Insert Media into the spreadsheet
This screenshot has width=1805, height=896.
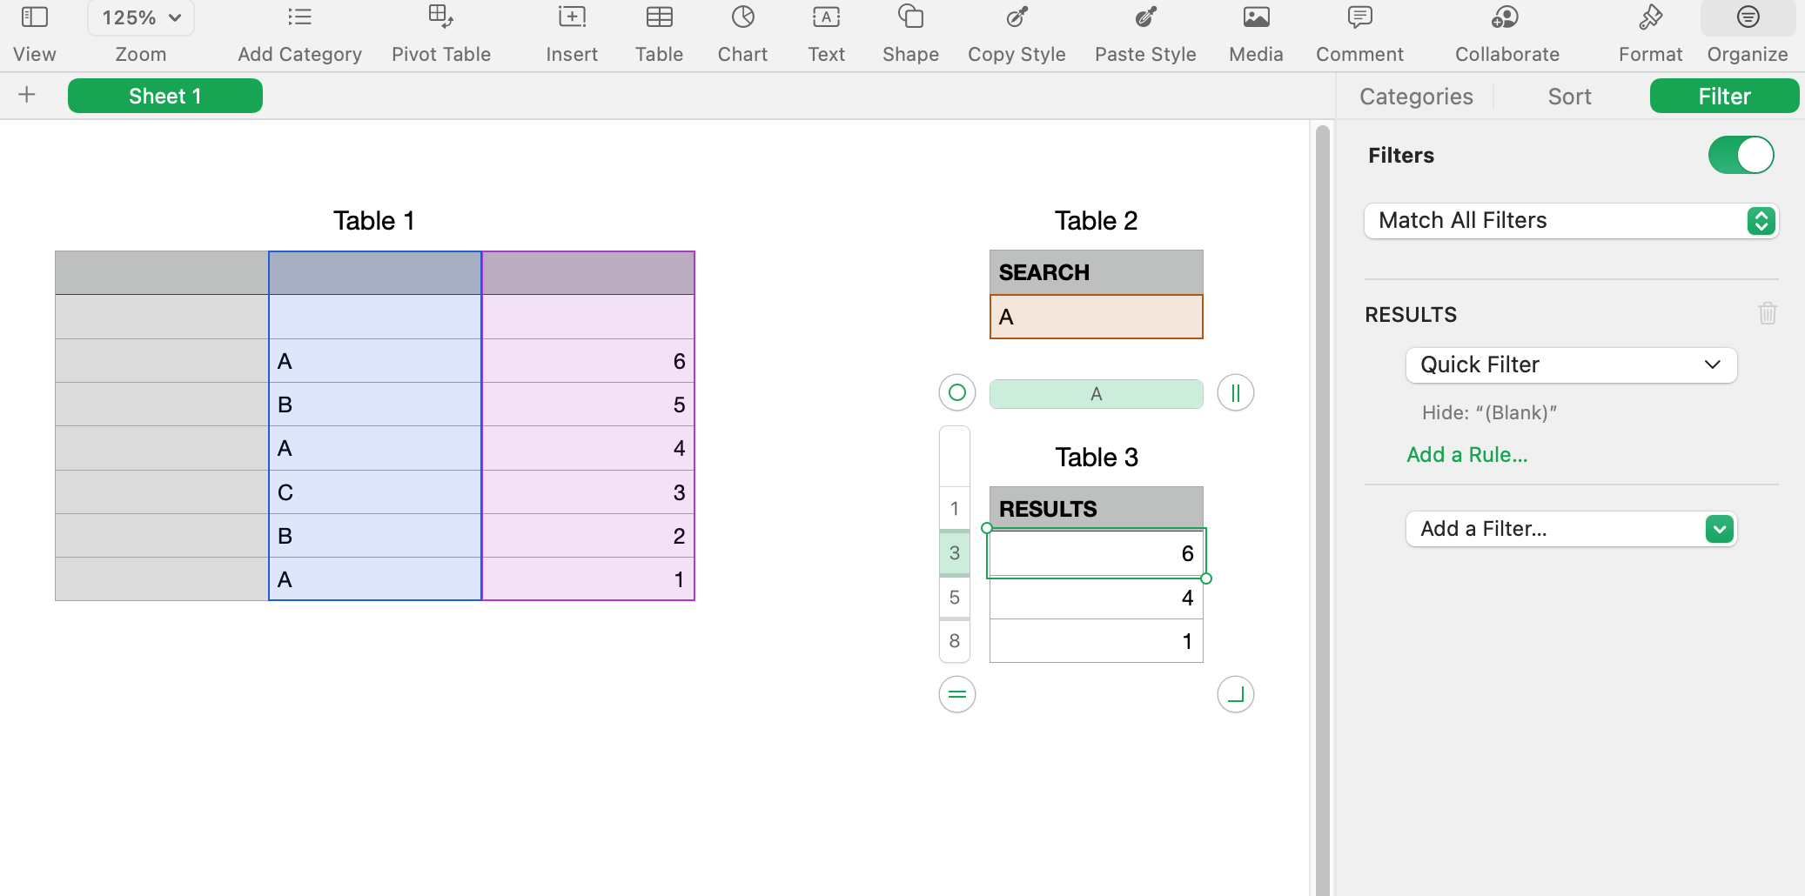coord(1254,33)
